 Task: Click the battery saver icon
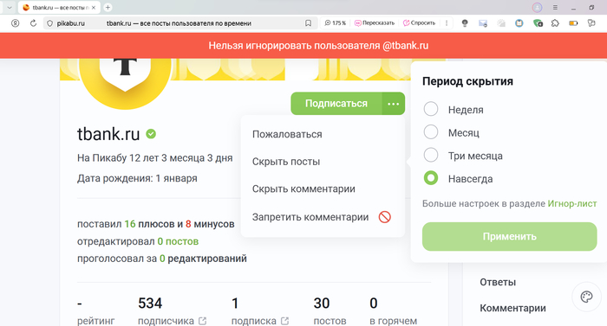[573, 23]
